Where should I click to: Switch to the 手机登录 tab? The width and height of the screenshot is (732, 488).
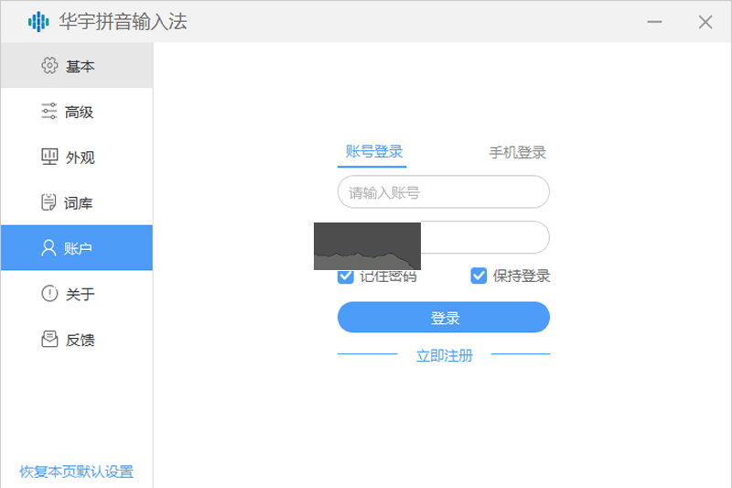point(517,152)
